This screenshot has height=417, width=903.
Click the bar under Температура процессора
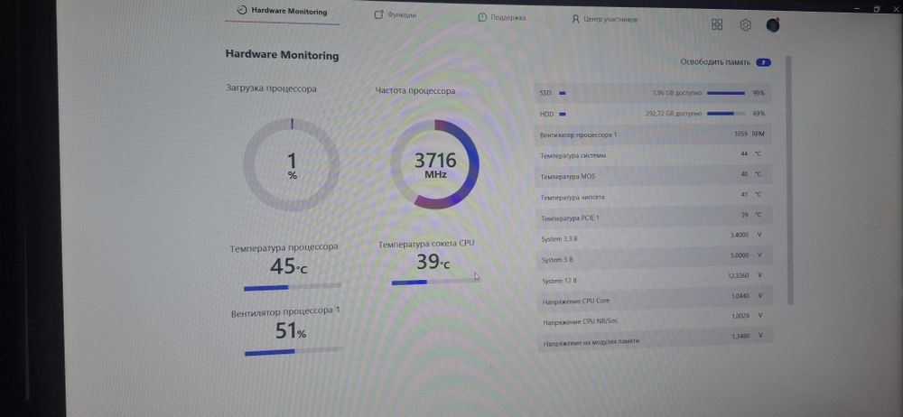tap(293, 286)
